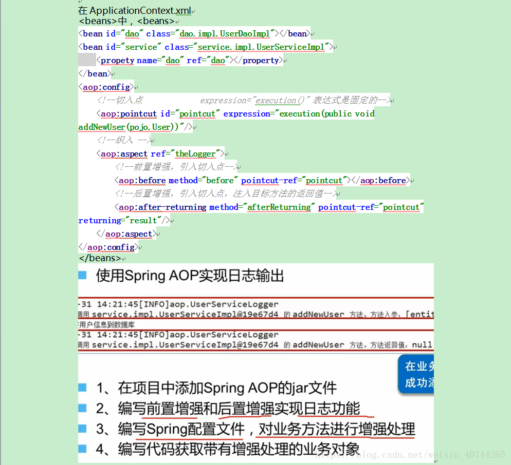The width and height of the screenshot is (511, 465).
Task: Click the log line ending '方法返回值: null'
Action: click(255, 344)
